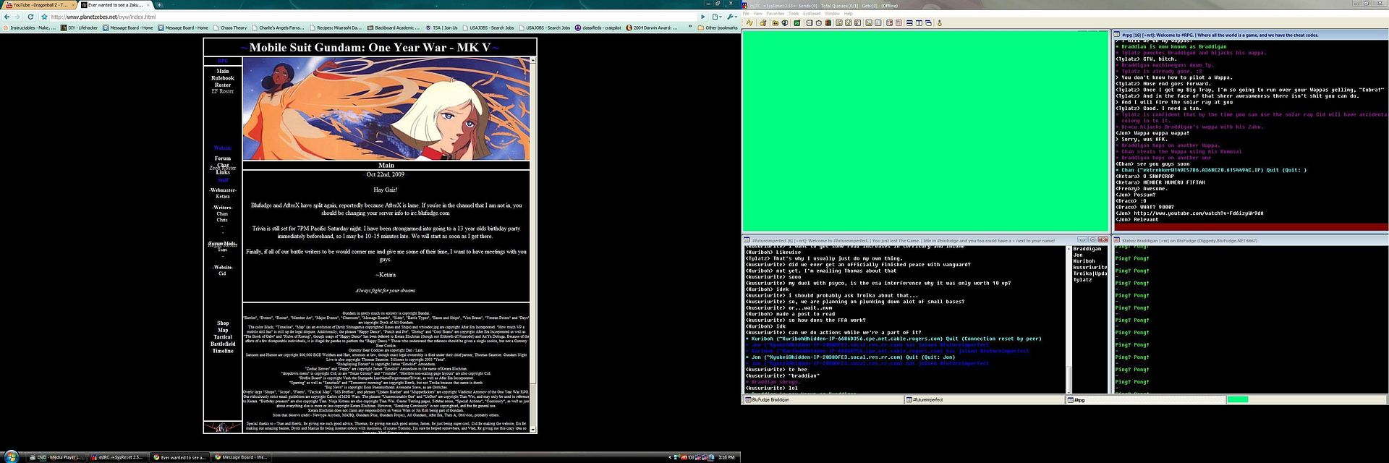Open the mIRC DCC options icon
Viewport: 1389px width, 463px height.
(857, 22)
